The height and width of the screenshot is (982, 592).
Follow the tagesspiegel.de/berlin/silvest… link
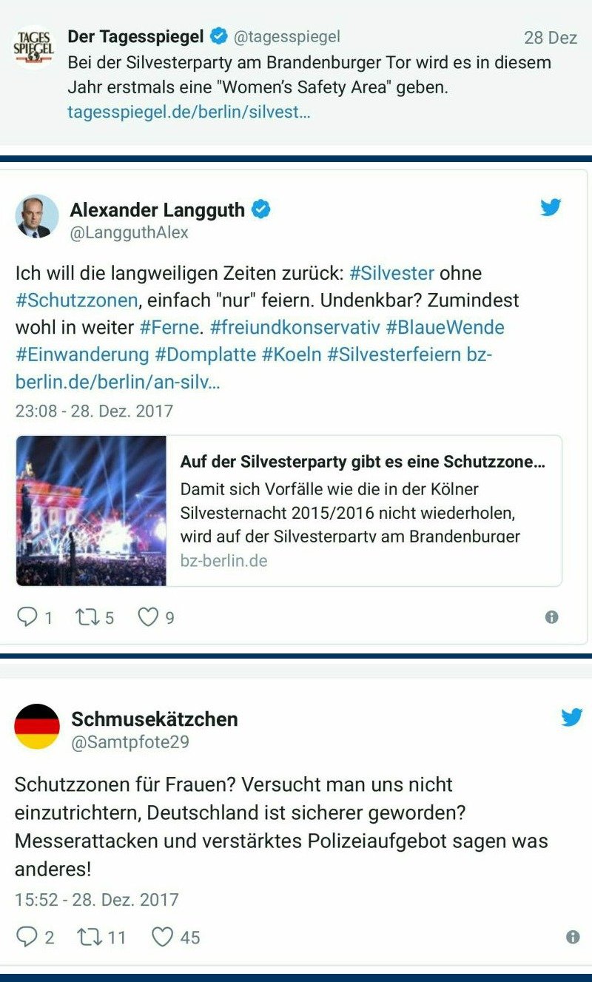[x=189, y=112]
